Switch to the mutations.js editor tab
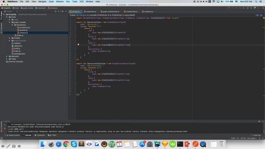 click(x=148, y=12)
